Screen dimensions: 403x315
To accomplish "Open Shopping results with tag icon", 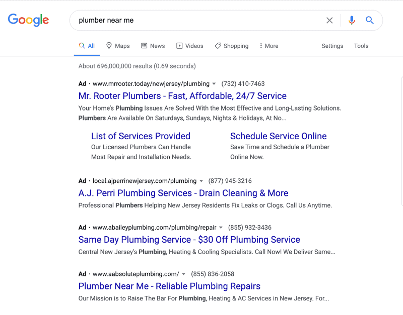I will point(232,46).
